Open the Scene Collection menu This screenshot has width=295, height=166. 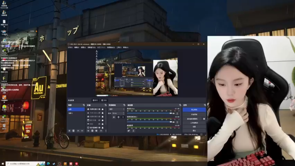coord(111,48)
